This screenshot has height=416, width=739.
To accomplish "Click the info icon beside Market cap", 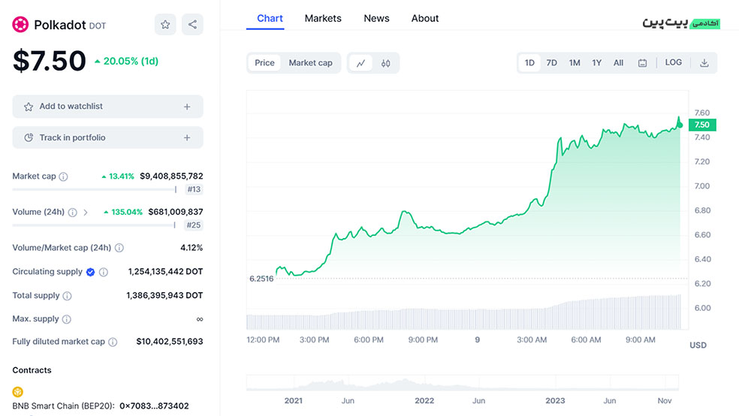I will click(x=63, y=176).
